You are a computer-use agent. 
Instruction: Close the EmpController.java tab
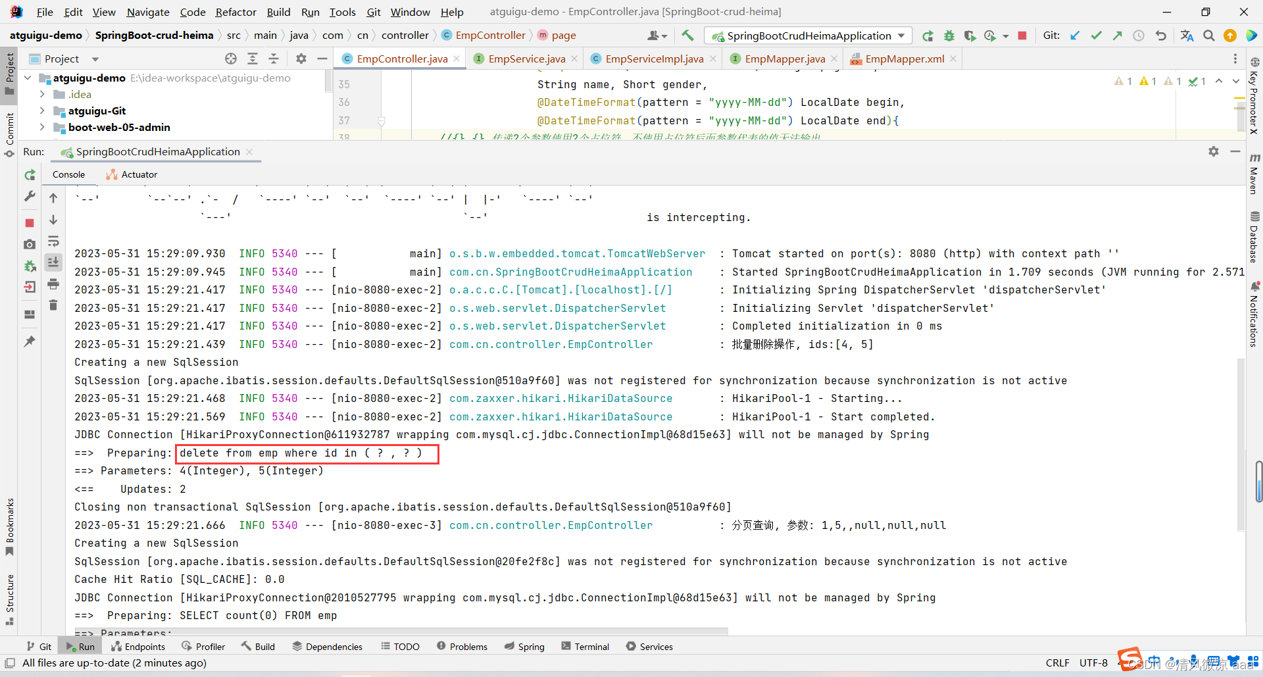tap(457, 59)
